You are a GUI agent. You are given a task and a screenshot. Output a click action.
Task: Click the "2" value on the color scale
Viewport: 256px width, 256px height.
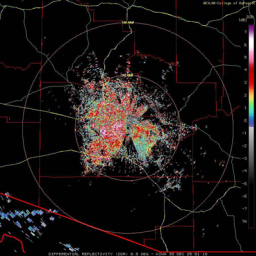coord(245,95)
